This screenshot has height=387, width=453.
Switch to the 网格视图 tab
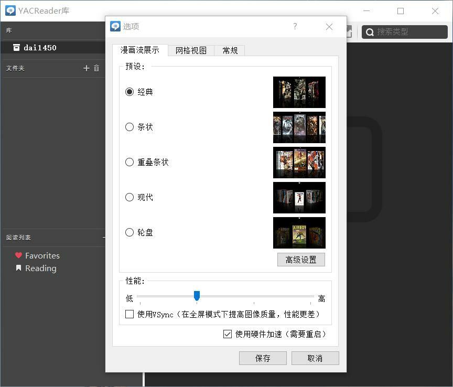click(191, 50)
